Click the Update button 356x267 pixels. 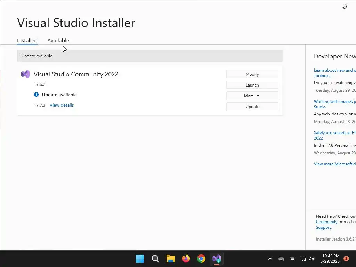click(252, 106)
